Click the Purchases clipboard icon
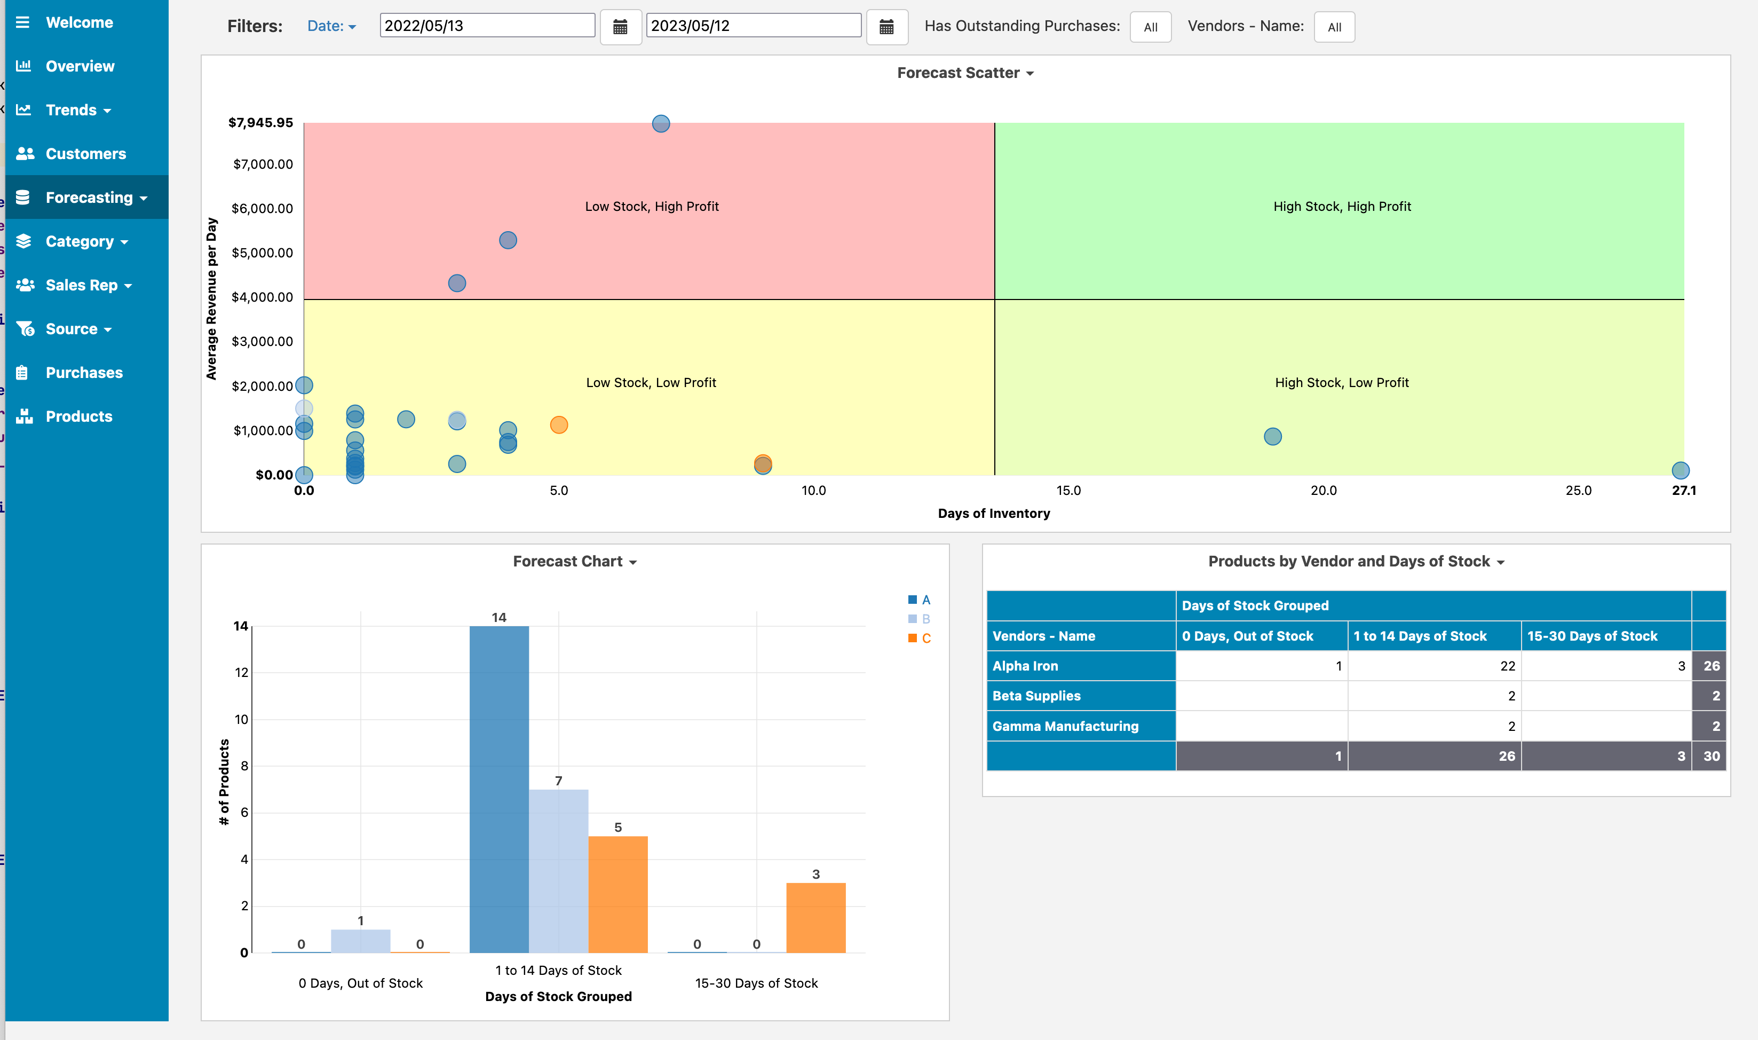The image size is (1758, 1040). [22, 373]
